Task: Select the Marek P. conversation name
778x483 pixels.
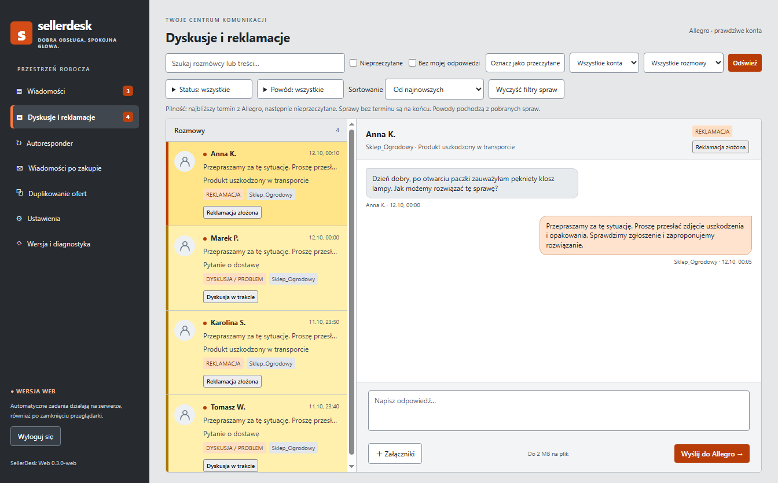Action: pyautogui.click(x=225, y=238)
